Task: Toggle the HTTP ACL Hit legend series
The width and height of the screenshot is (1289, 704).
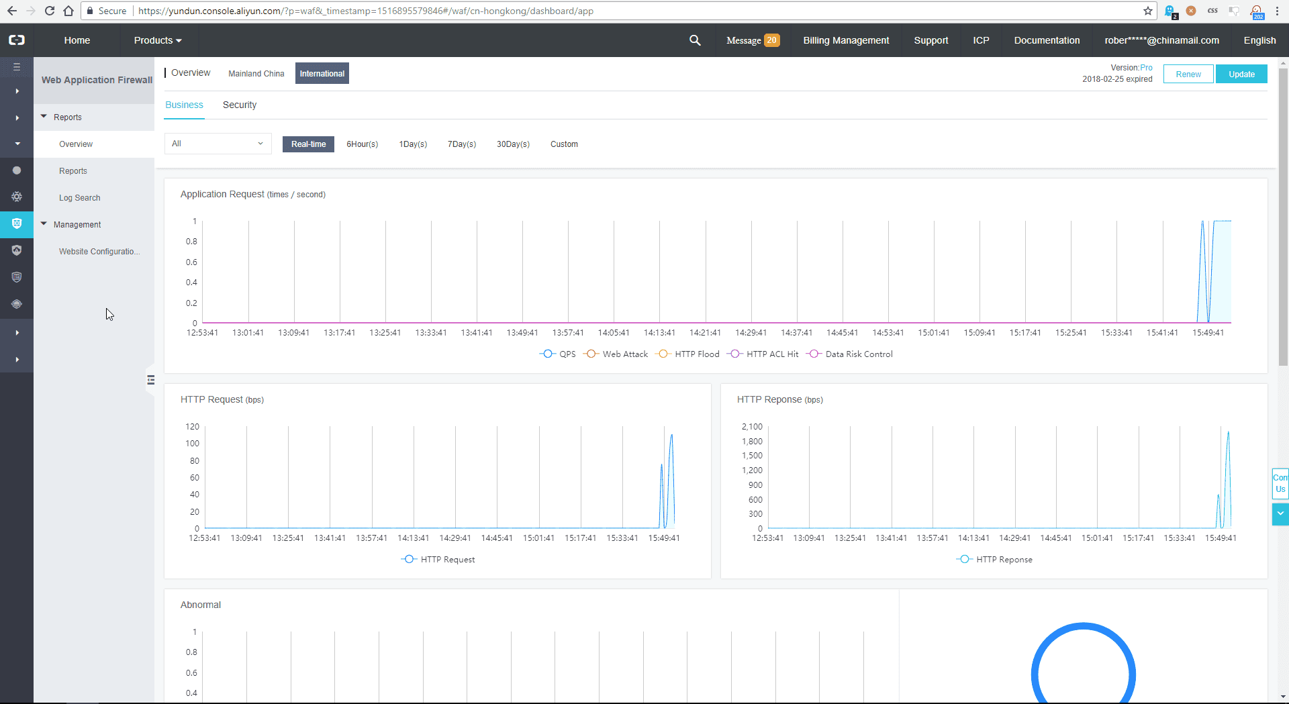Action: [763, 354]
